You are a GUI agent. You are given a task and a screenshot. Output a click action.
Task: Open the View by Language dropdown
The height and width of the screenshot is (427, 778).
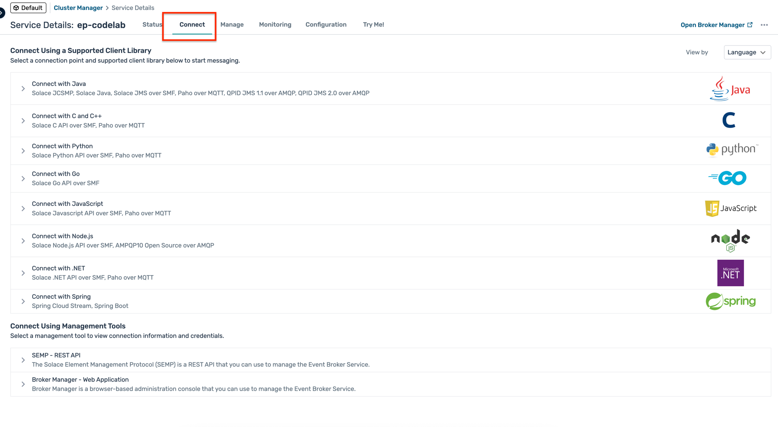[747, 52]
